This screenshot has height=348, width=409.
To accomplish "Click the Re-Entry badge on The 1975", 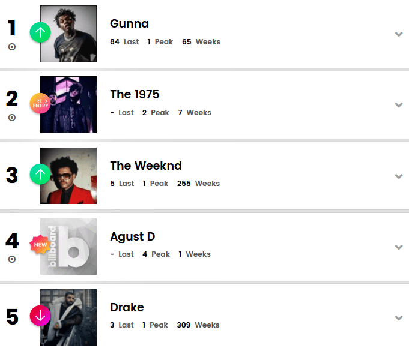I will pyautogui.click(x=40, y=103).
